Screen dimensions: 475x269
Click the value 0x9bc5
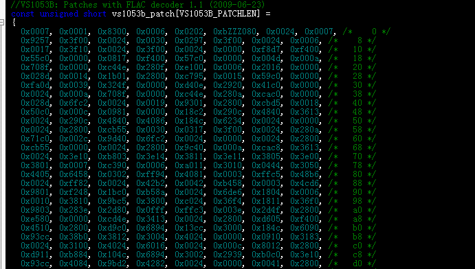click(112, 201)
